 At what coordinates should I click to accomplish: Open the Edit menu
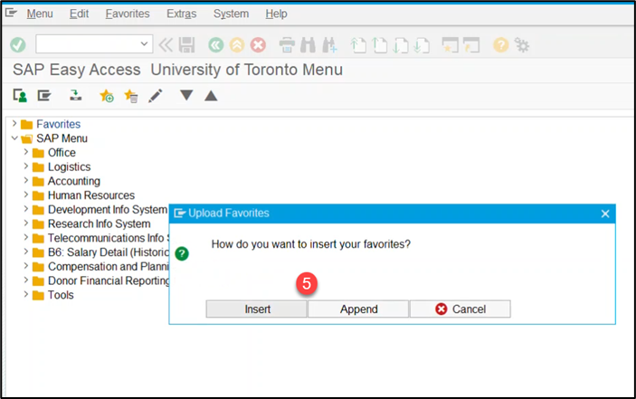79,14
